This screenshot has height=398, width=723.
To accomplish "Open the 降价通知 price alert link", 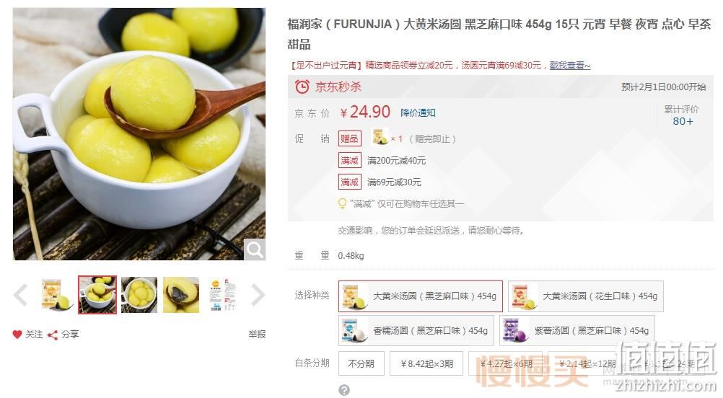I will 418,113.
